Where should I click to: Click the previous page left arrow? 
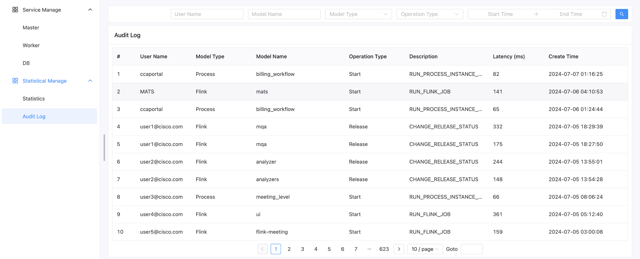[262, 249]
